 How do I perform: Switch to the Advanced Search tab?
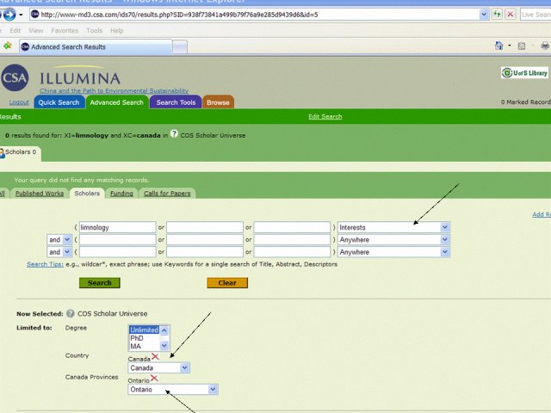click(x=117, y=102)
